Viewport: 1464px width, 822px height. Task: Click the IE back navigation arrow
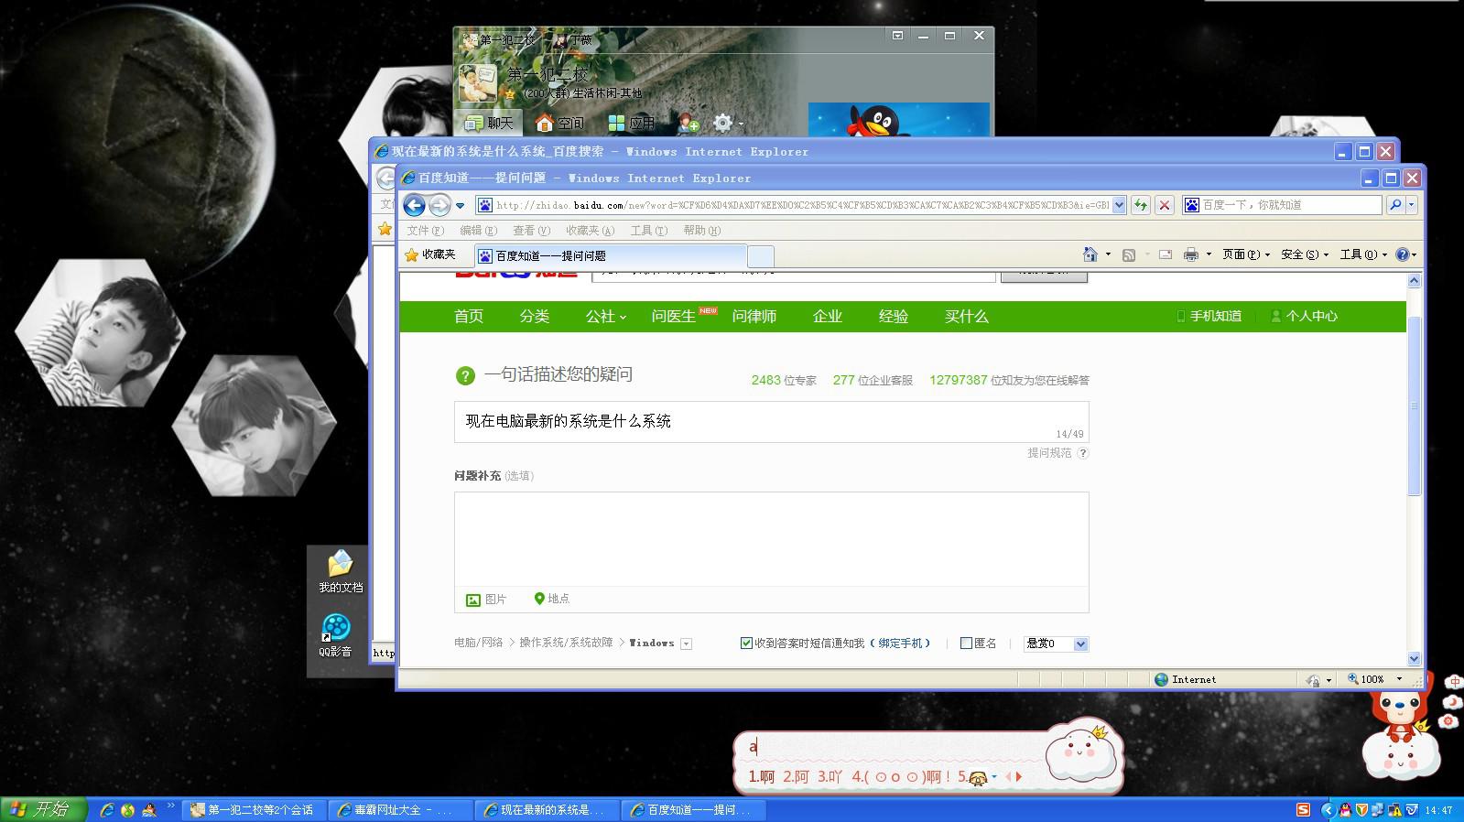coord(415,205)
